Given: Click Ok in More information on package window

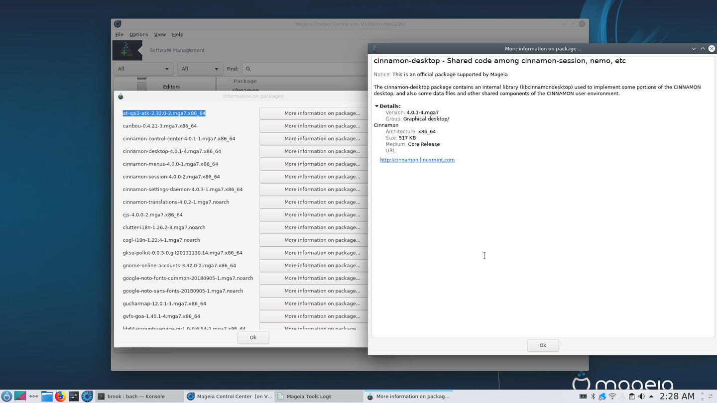Looking at the screenshot, I should point(543,345).
